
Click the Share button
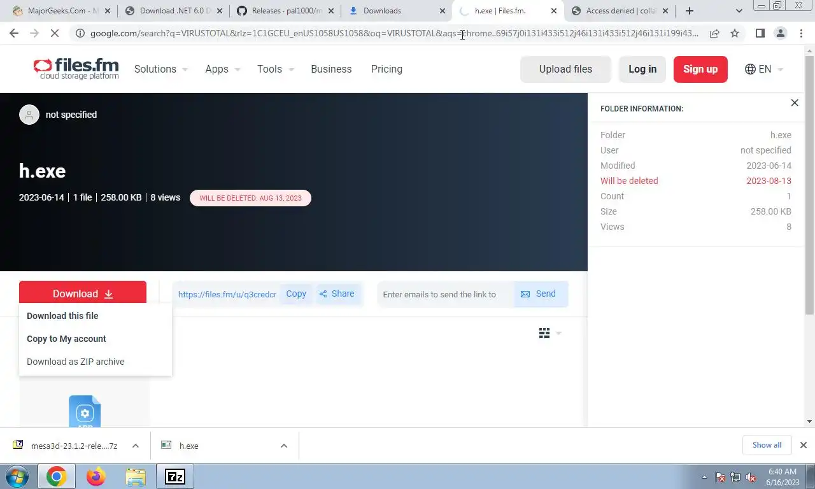[x=337, y=294]
